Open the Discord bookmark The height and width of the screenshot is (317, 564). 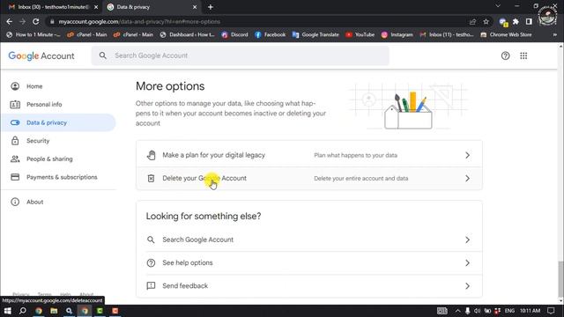[235, 34]
